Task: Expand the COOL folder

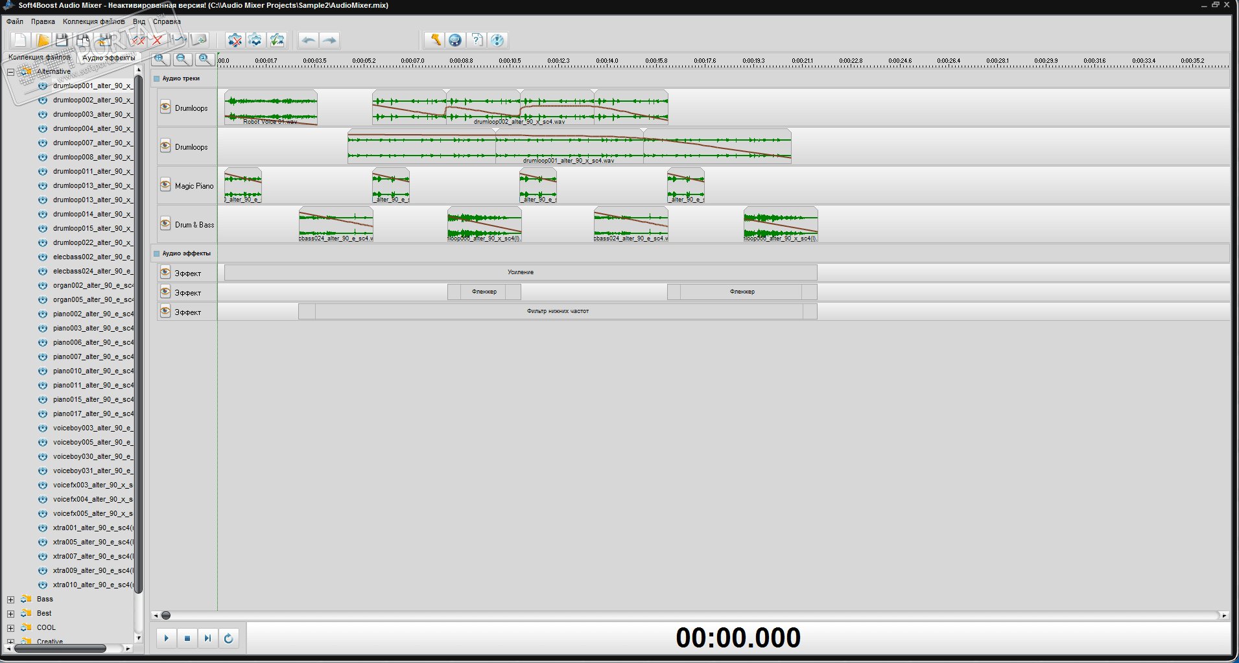Action: (x=10, y=628)
